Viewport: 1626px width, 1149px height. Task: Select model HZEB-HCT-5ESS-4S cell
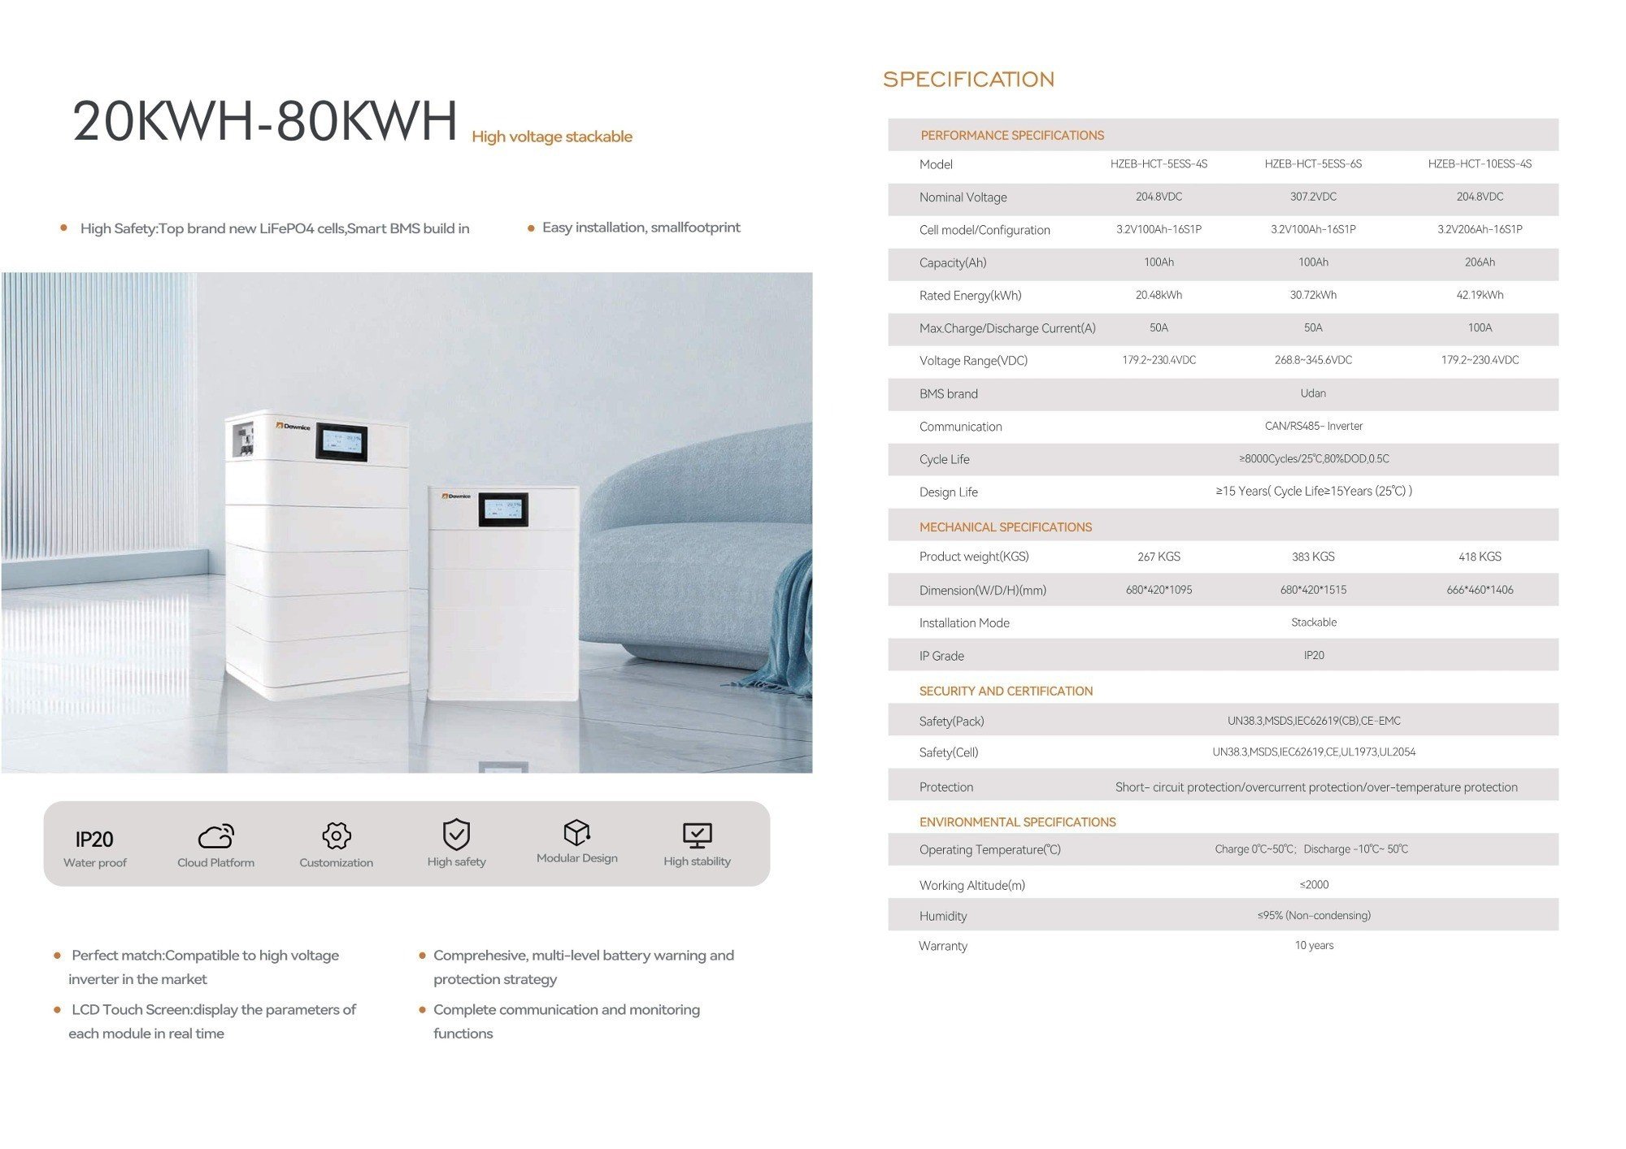point(1159,164)
